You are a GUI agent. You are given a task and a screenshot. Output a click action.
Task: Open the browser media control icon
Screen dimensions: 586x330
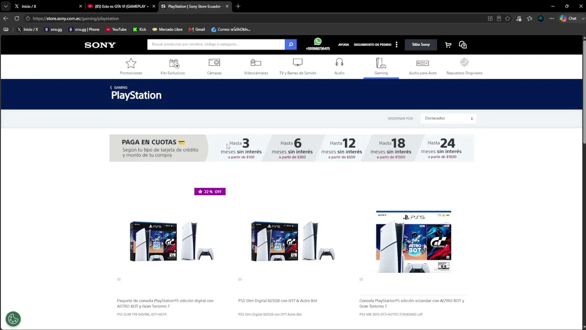click(519, 18)
